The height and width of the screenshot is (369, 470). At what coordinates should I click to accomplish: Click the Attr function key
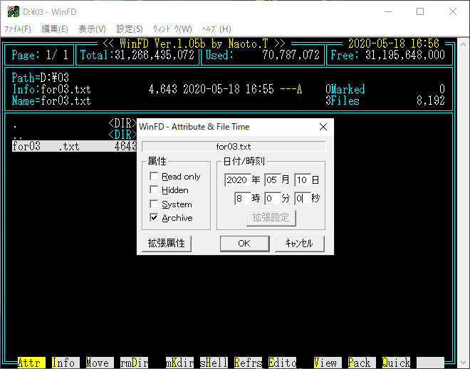coord(31,363)
